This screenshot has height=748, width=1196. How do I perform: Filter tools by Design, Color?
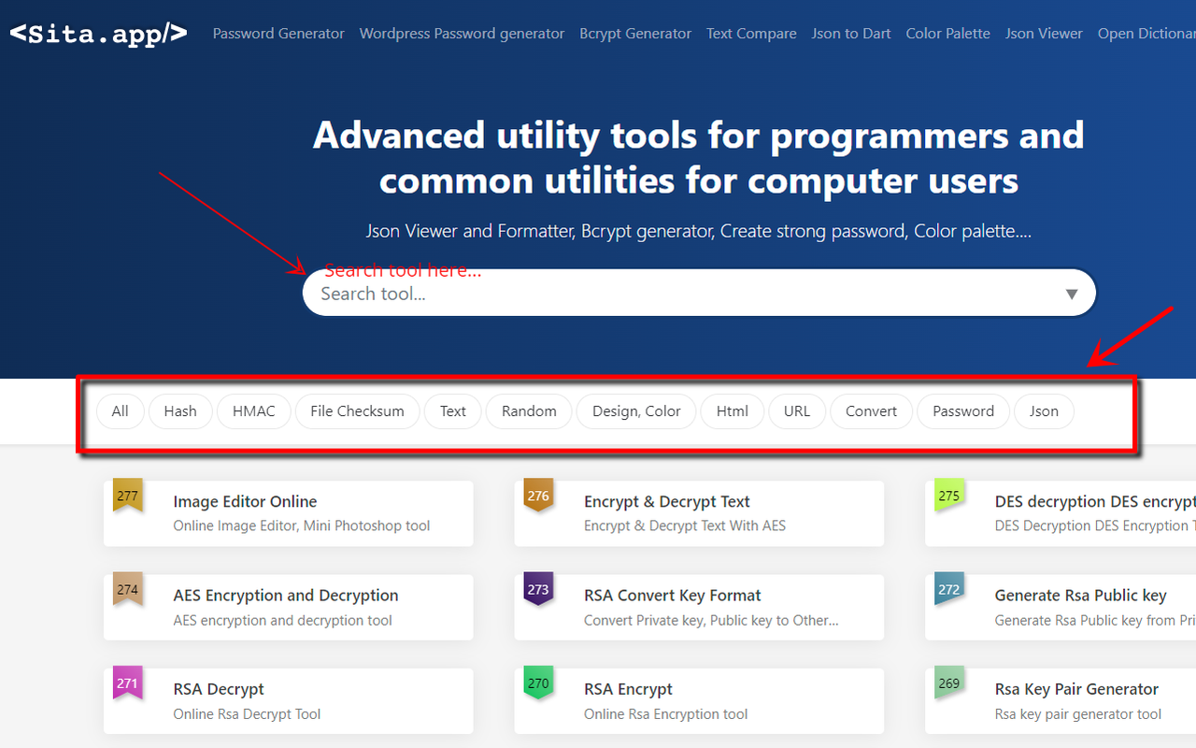(636, 411)
